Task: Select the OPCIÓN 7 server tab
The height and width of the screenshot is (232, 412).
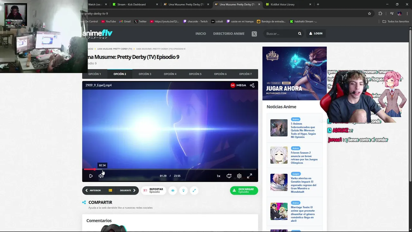Action: tap(245, 74)
